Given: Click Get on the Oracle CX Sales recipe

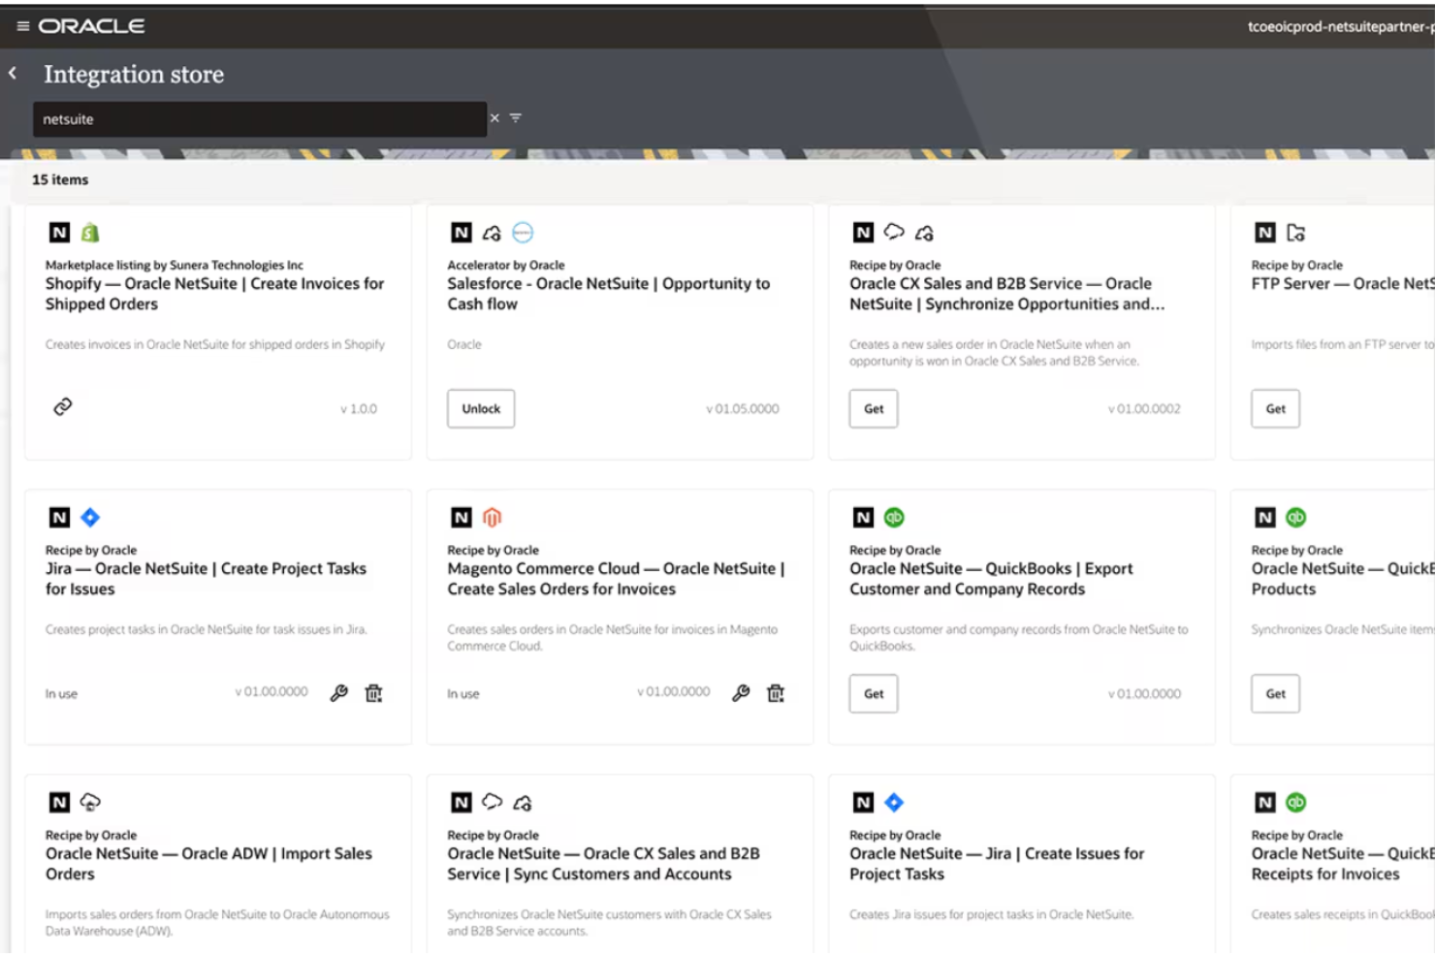Looking at the screenshot, I should tap(873, 408).
